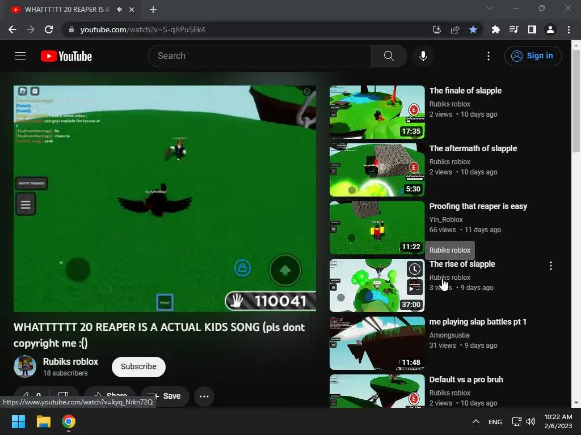The image size is (581, 435).
Task: Open YouTube hamburger guide menu
Action: (x=20, y=56)
